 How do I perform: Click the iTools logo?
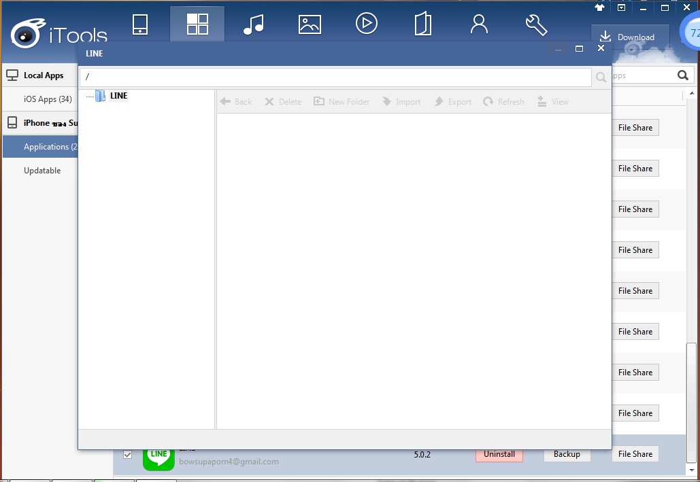click(x=59, y=34)
